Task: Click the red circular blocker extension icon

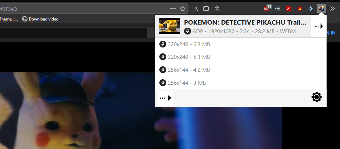Action: tap(299, 9)
